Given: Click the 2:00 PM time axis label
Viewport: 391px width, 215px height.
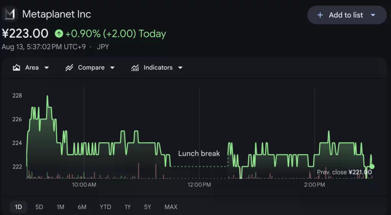Looking at the screenshot, I should (315, 185).
